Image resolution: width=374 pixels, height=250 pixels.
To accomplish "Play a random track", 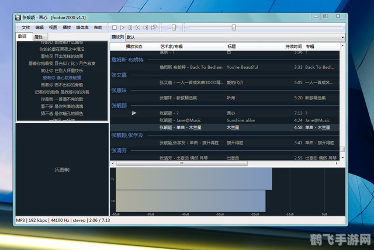I will click(x=154, y=27).
